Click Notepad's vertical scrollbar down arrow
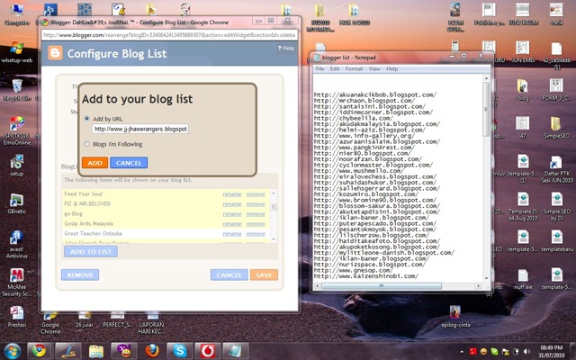Screen dimensions: 576x360 click(x=486, y=278)
